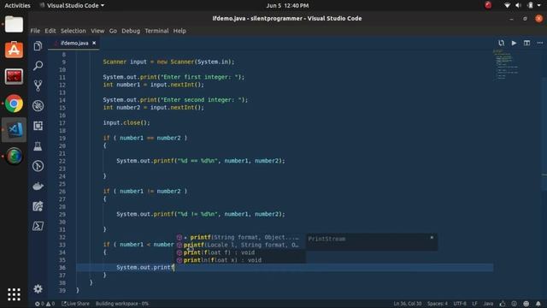This screenshot has height=308, width=547.
Task: Close the ifdemo.java editor tab
Action: click(x=94, y=43)
